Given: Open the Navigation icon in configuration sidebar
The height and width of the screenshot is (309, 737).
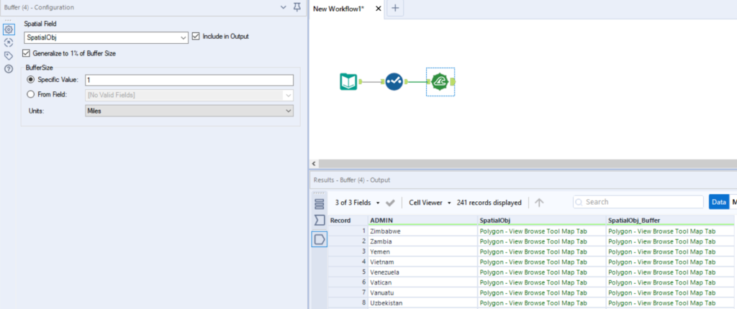Looking at the screenshot, I should click(9, 42).
